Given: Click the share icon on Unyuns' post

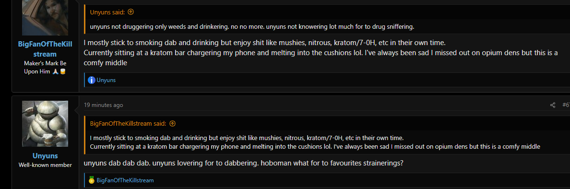Looking at the screenshot, I should point(553,105).
